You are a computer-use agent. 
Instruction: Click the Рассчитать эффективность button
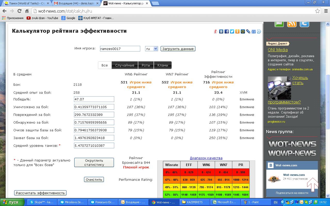(x=40, y=193)
